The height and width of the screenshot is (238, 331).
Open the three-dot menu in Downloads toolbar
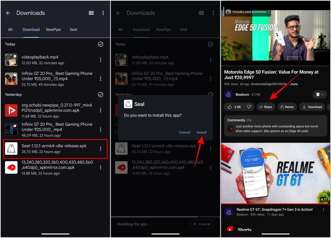coord(103,13)
